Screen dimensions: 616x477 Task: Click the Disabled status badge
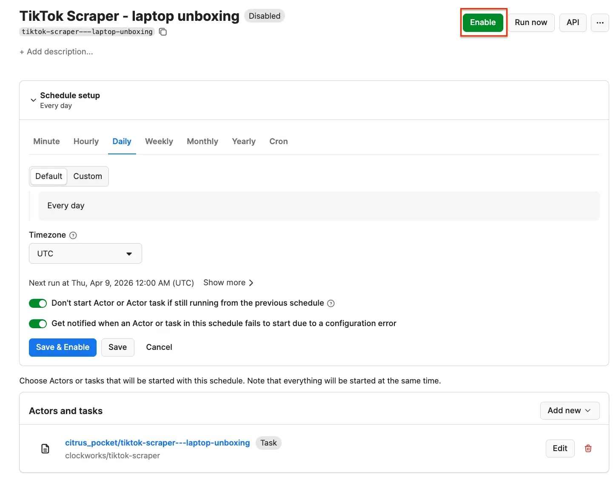click(x=265, y=16)
